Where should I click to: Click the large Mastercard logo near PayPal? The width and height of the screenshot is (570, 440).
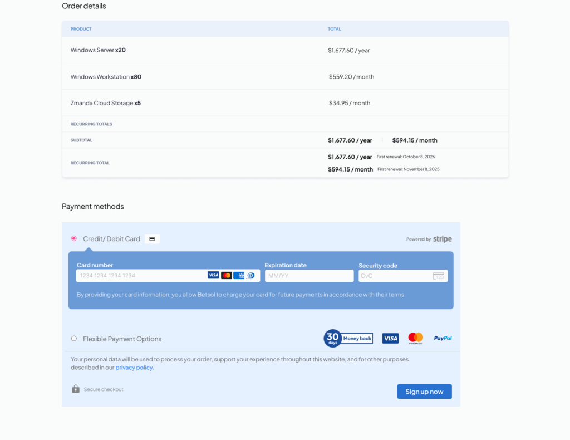tap(415, 338)
